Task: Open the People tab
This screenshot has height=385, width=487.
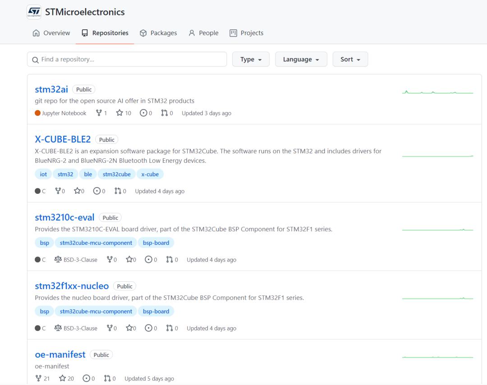Action: pyautogui.click(x=203, y=33)
